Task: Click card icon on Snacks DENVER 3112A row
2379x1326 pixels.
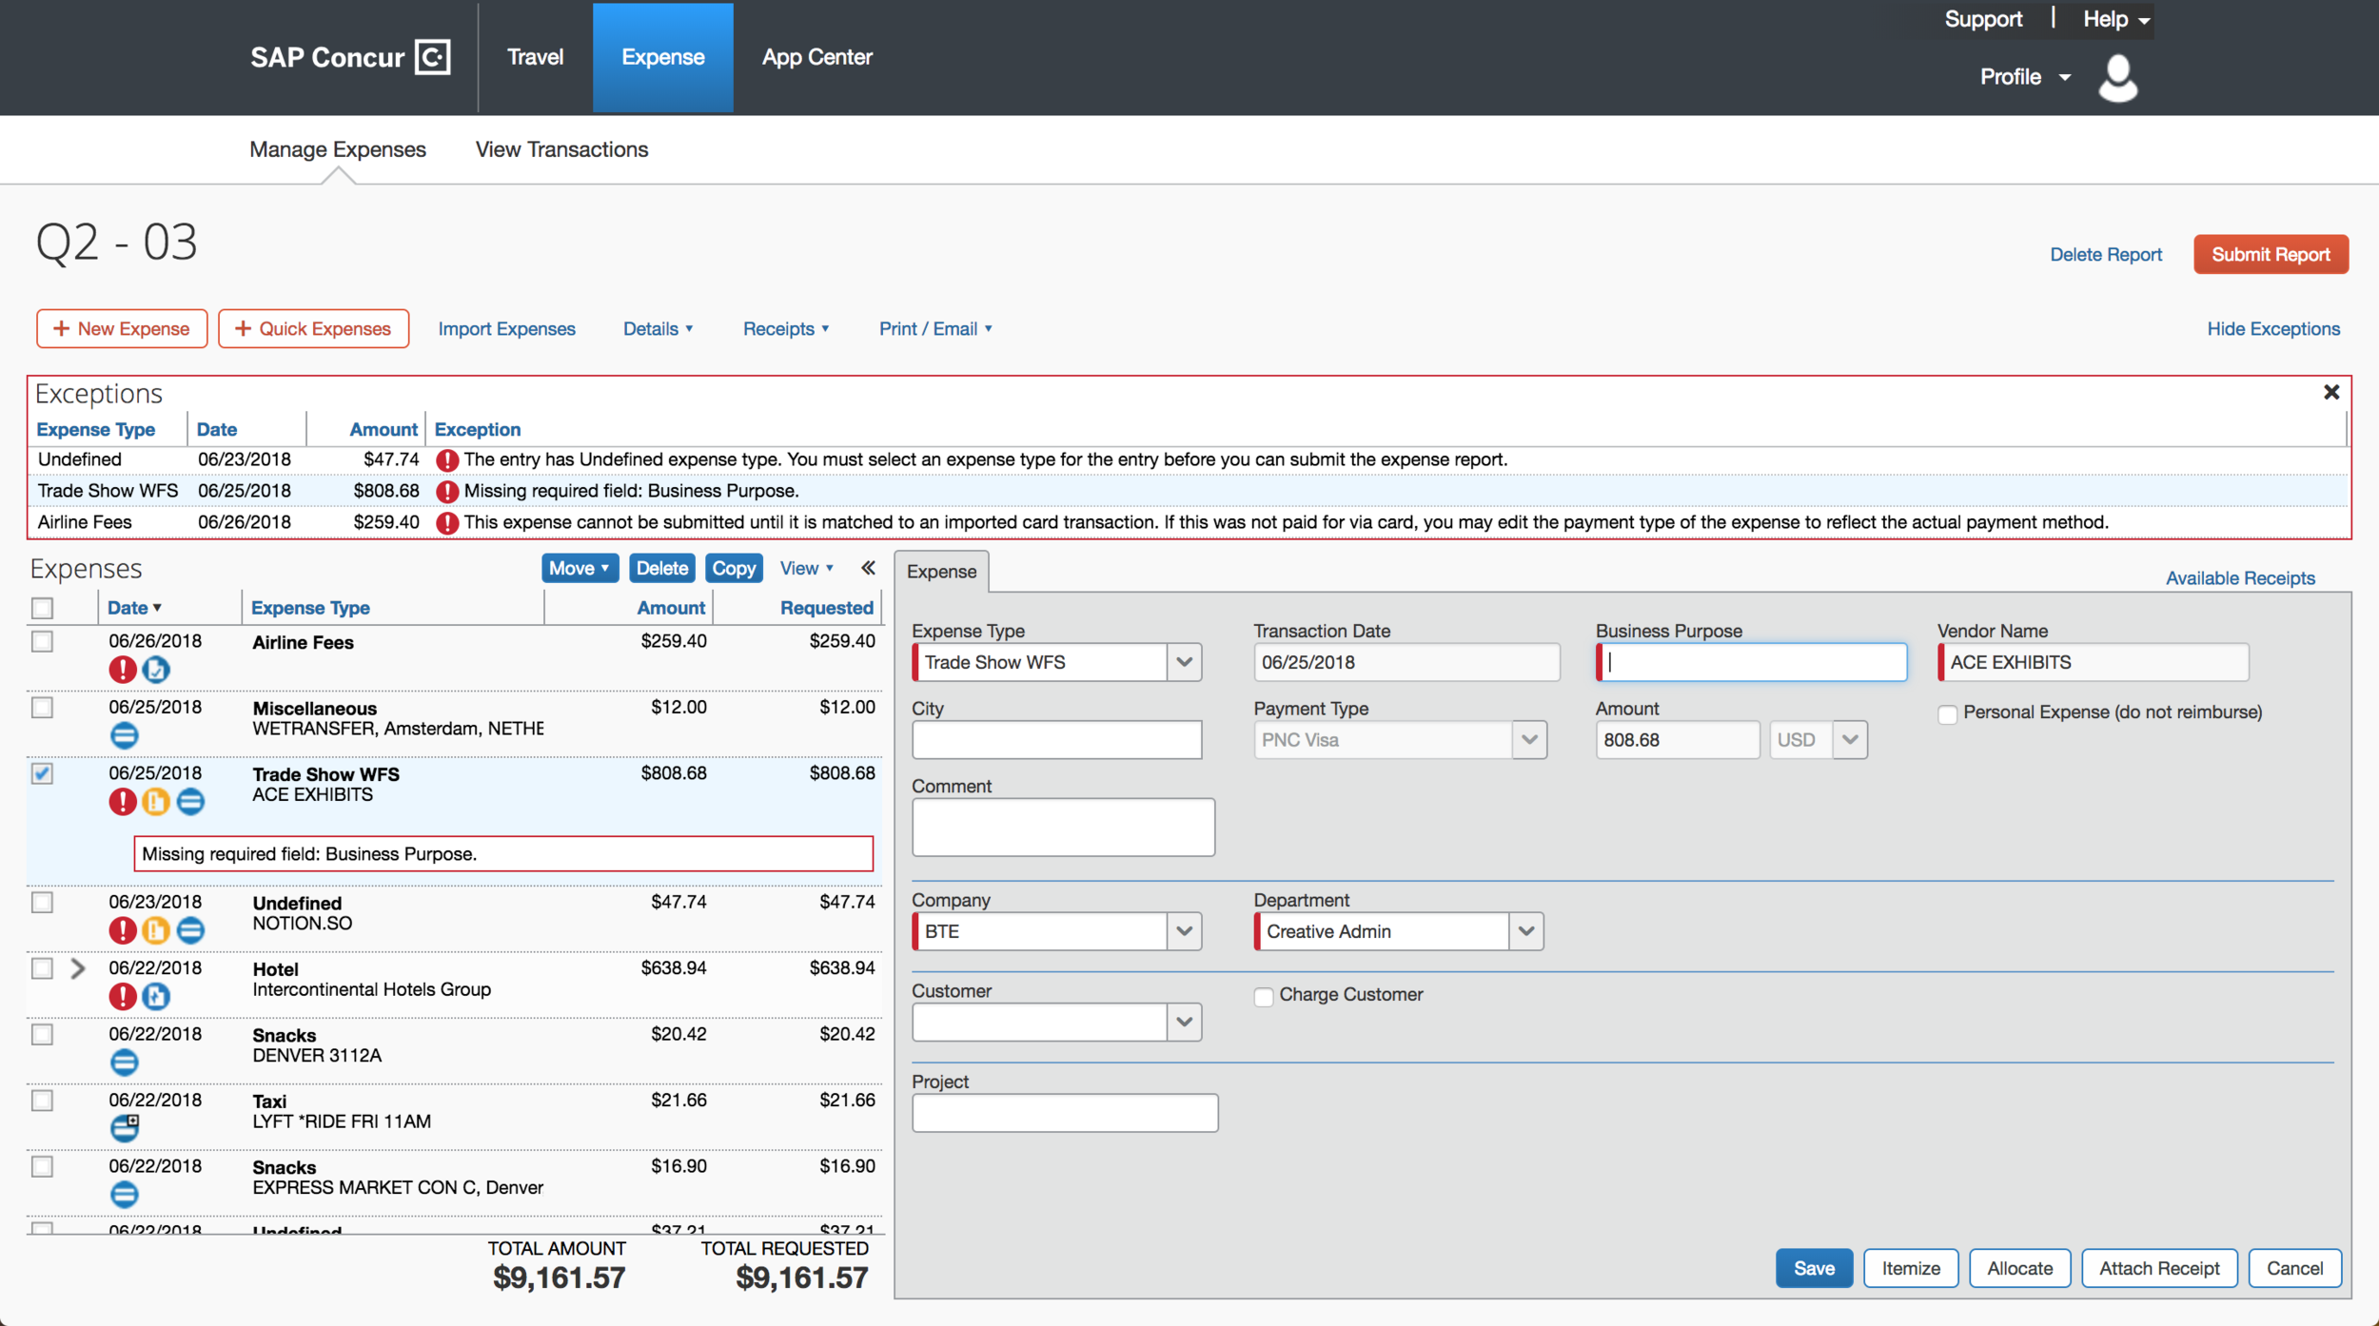Action: click(x=124, y=1063)
